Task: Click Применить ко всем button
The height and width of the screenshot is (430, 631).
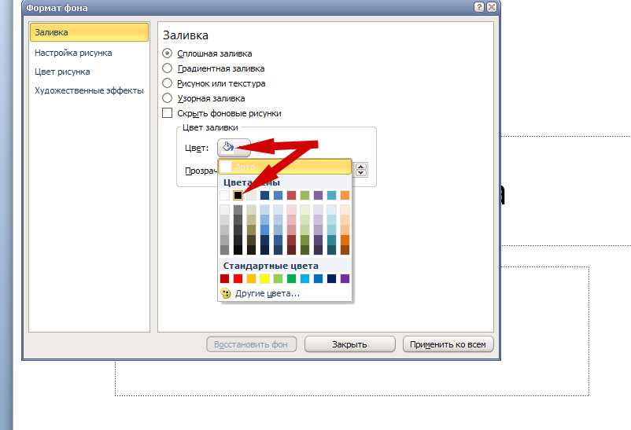Action: click(x=448, y=344)
